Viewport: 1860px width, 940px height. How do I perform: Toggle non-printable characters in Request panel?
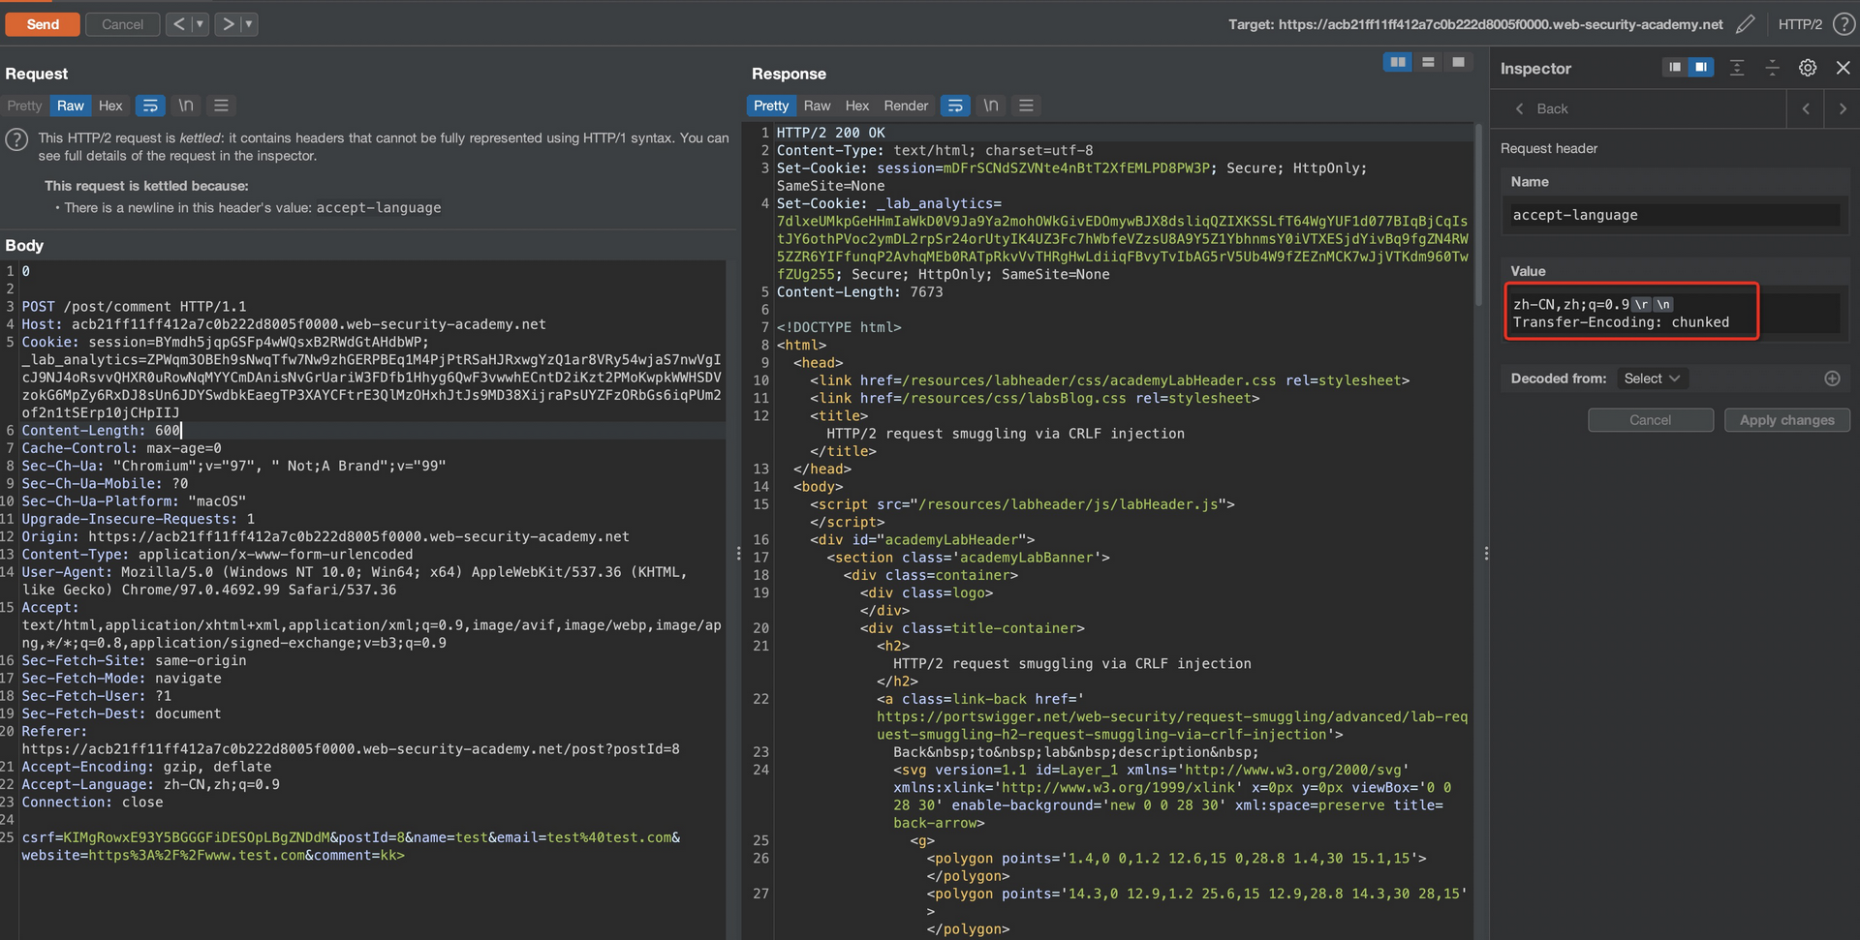click(186, 106)
